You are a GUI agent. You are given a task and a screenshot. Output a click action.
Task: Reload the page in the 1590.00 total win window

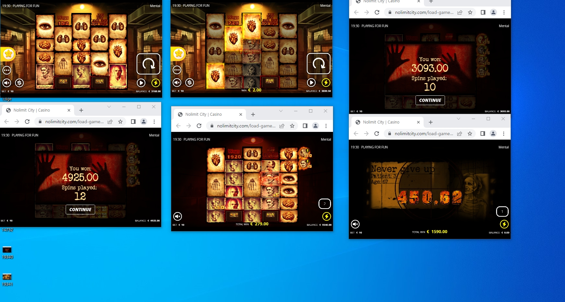[x=377, y=134]
